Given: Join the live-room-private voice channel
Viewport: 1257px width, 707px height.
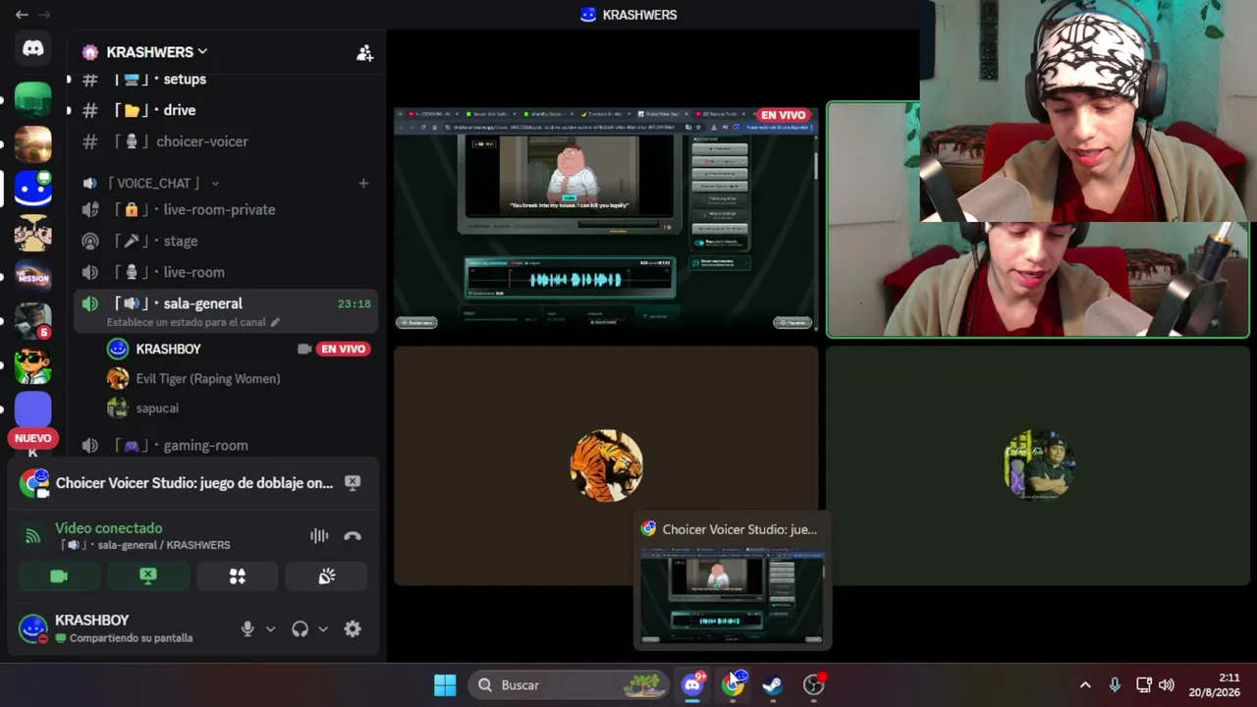Looking at the screenshot, I should coord(225,209).
